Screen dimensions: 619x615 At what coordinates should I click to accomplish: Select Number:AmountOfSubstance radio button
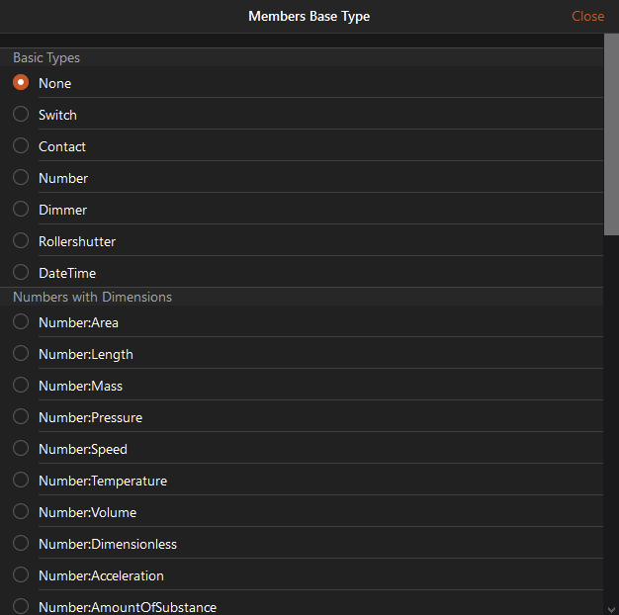[x=21, y=606]
